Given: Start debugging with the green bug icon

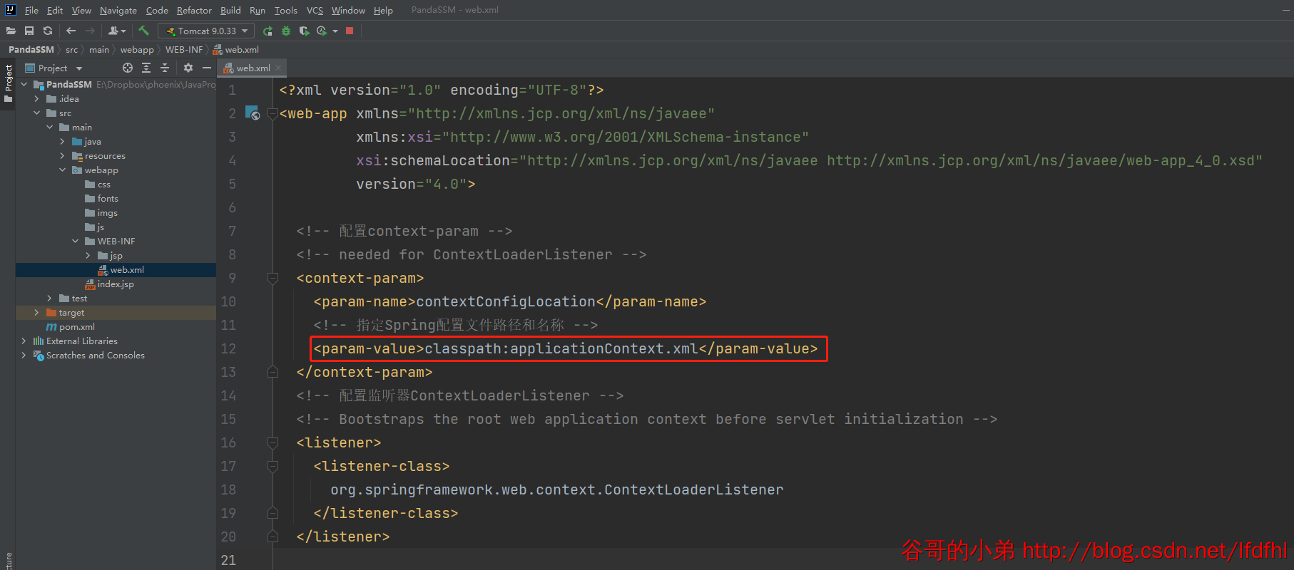Looking at the screenshot, I should [x=286, y=31].
